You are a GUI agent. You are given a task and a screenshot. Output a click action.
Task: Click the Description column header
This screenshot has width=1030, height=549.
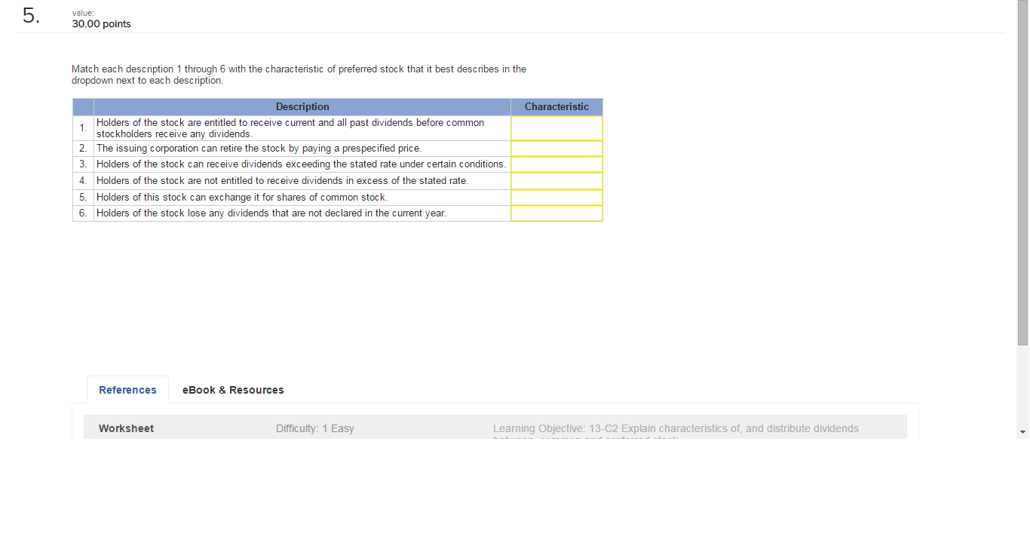coord(302,107)
